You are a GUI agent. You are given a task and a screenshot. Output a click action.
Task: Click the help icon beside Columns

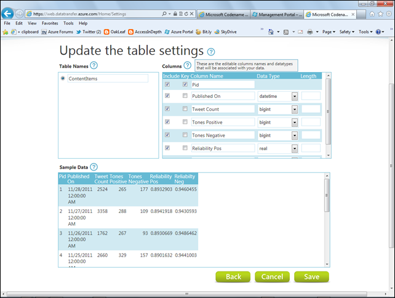187,65
